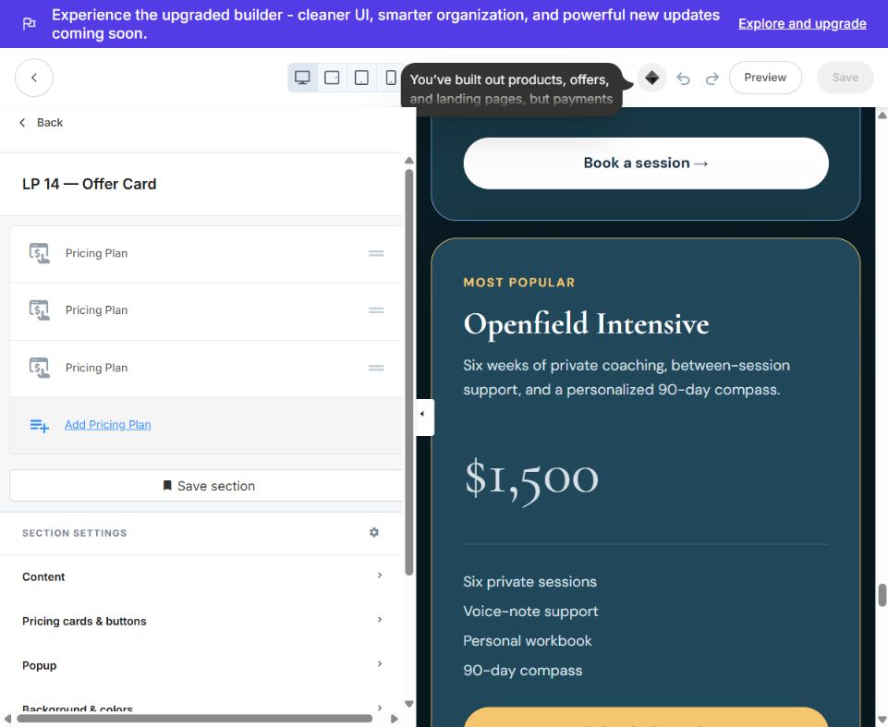Screen dimensions: 888x727
Task: Go Back to previous panel
Action: tap(41, 122)
